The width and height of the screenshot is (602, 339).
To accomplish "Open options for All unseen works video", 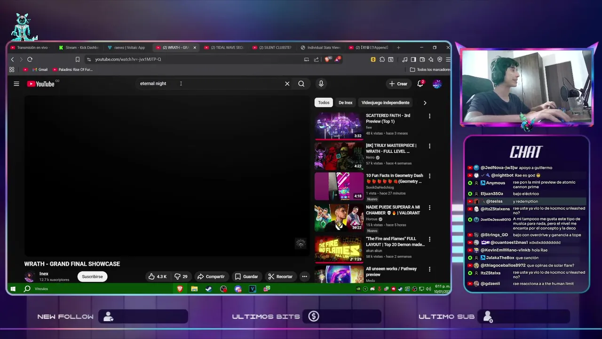I will pos(429,269).
